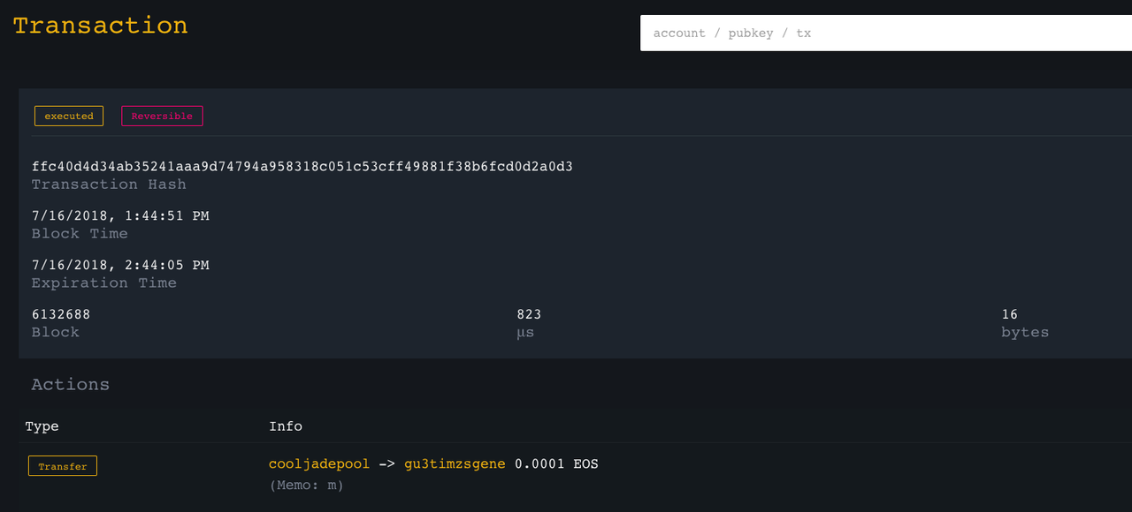
Task: Click the Transaction page heading
Action: click(x=100, y=26)
